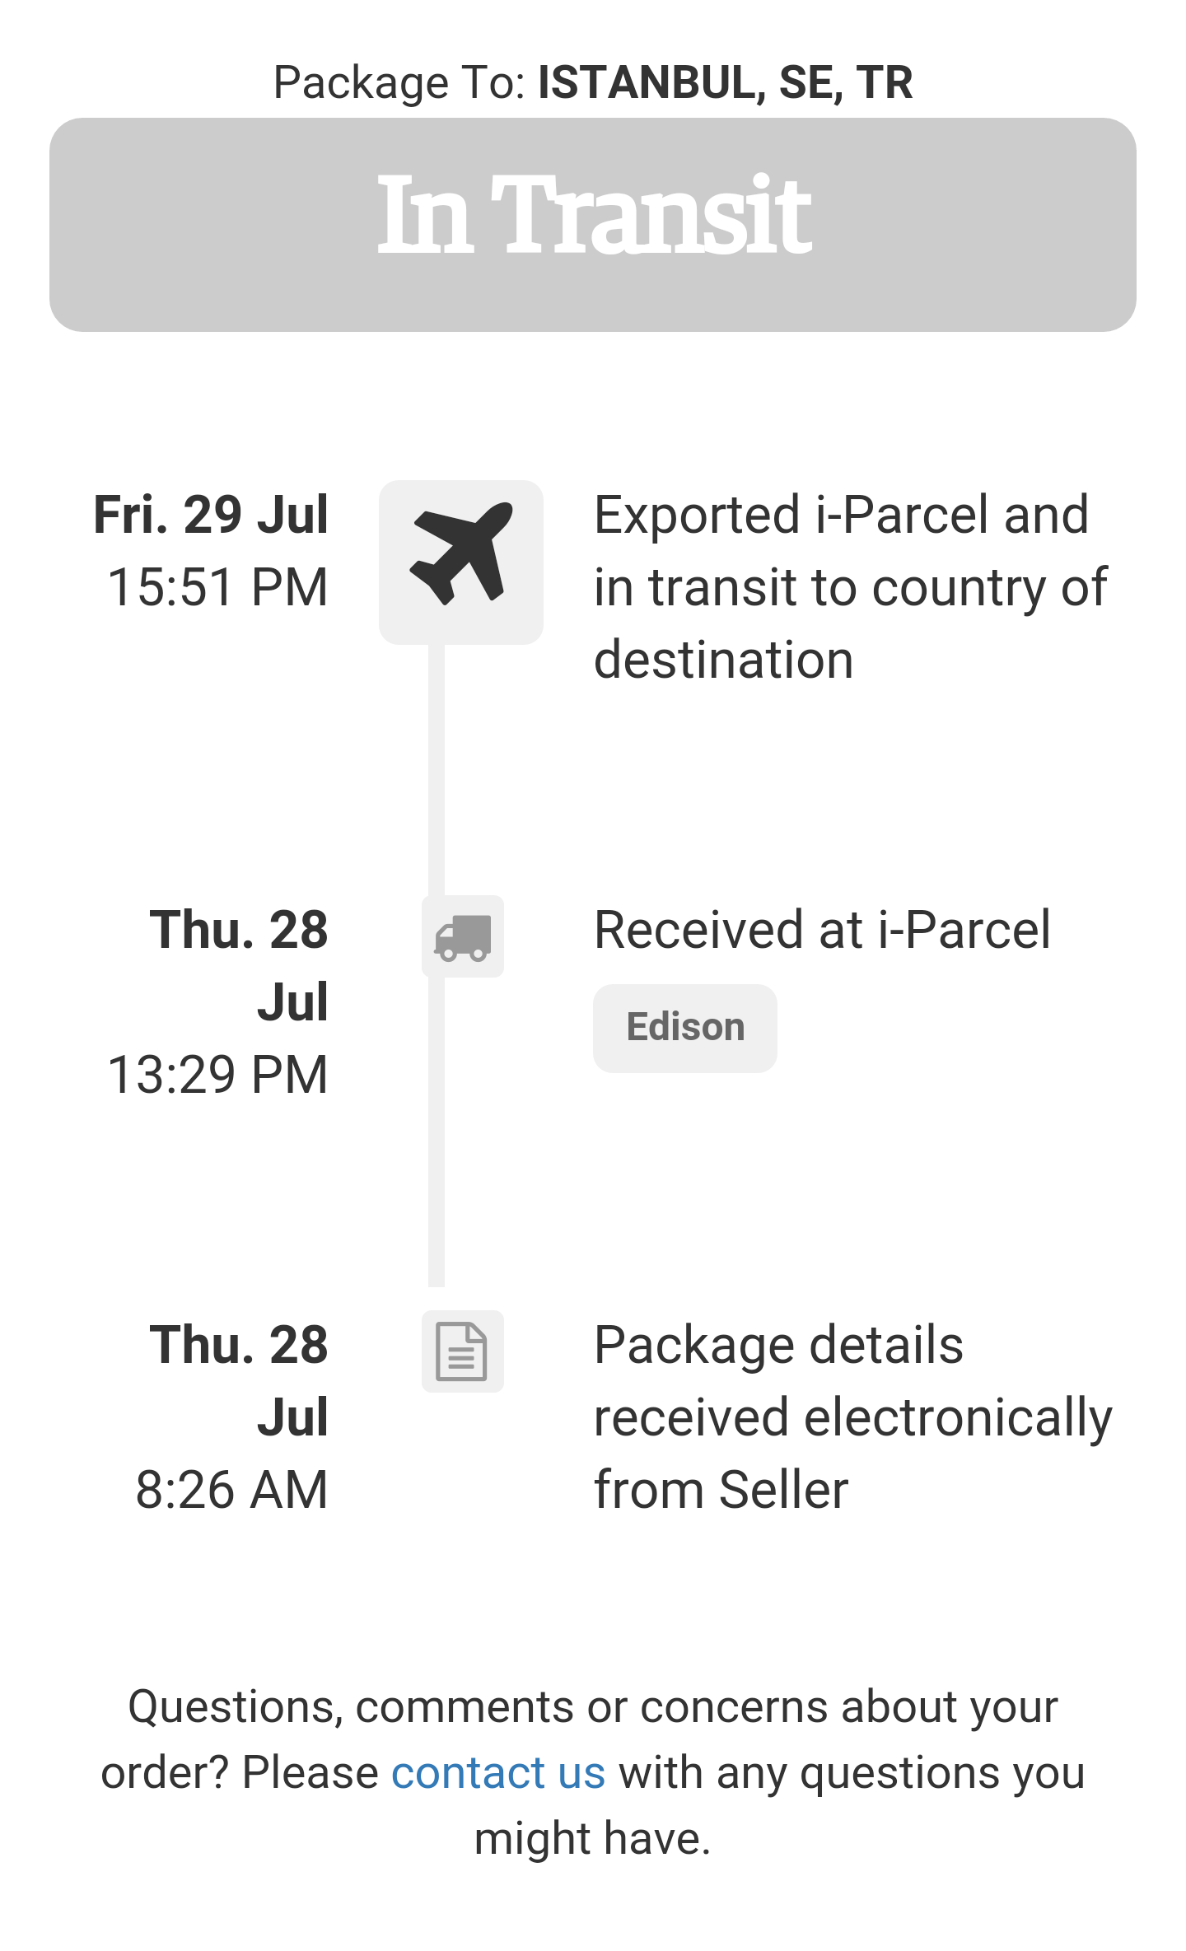Screen dimensions: 1186x1951
Task: Click the document package details icon
Action: [x=463, y=1351]
